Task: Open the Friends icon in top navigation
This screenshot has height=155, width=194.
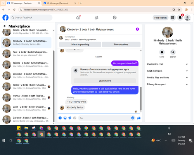Action: [97, 17]
